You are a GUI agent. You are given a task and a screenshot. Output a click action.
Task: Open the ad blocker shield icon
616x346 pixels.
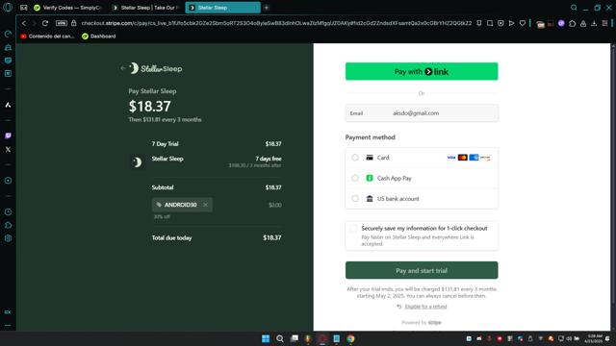[500, 23]
